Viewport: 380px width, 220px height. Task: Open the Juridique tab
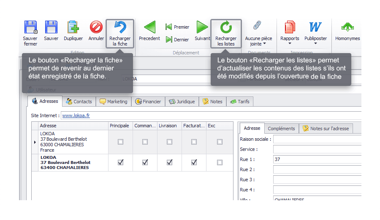coord(182,102)
